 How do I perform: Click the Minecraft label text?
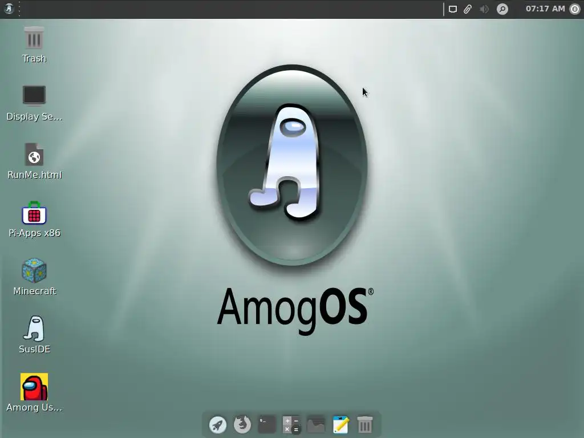coord(35,291)
